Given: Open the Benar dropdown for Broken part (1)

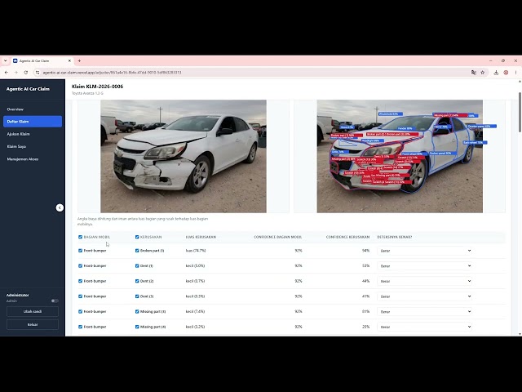Looking at the screenshot, I should (425, 251).
